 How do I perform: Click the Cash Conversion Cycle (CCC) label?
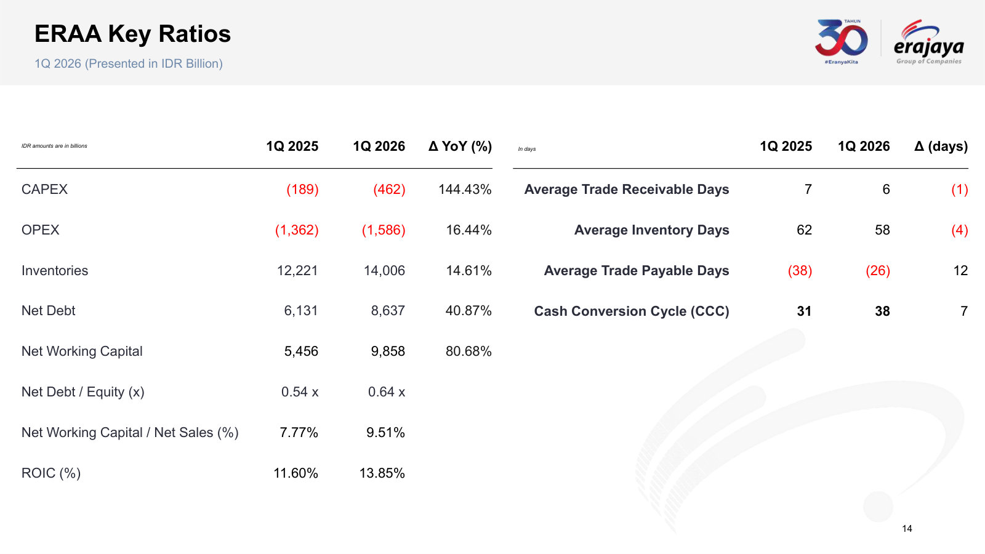coord(632,311)
